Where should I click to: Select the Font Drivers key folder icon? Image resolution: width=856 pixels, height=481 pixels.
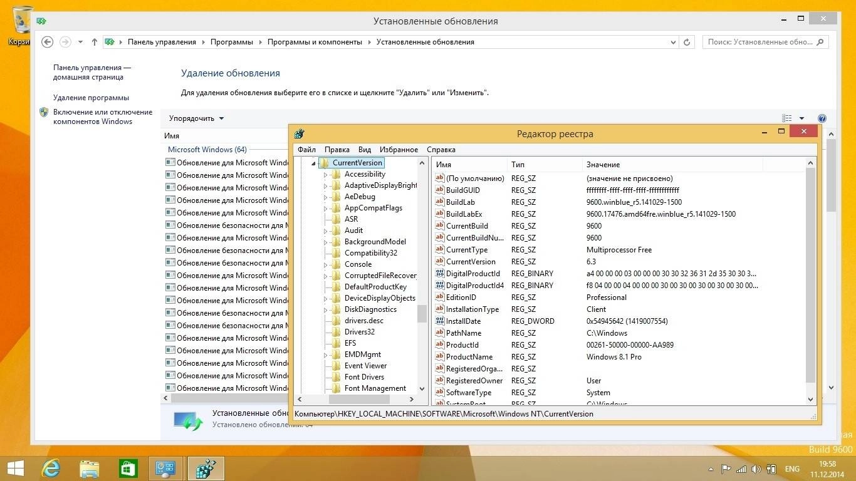point(336,377)
